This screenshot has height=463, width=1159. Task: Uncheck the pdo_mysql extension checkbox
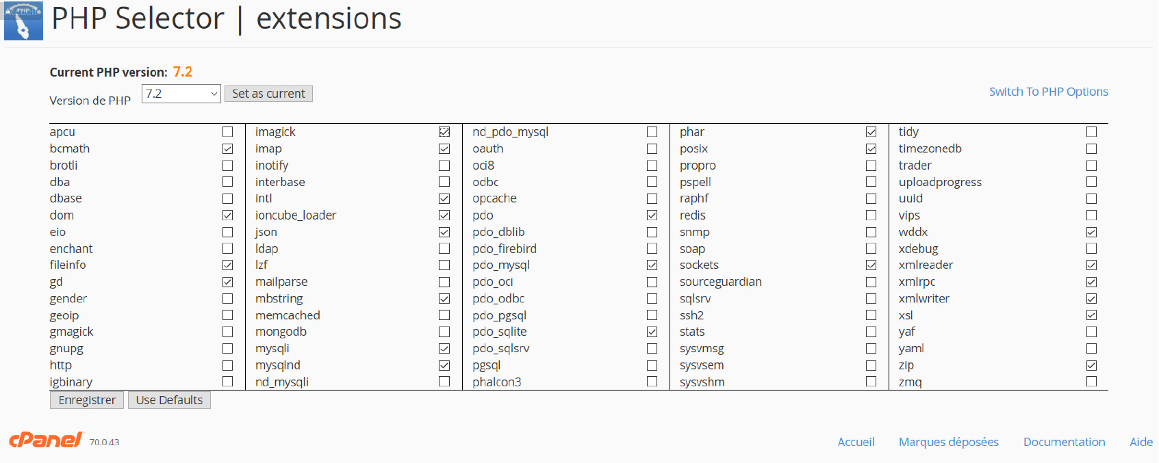coord(652,265)
